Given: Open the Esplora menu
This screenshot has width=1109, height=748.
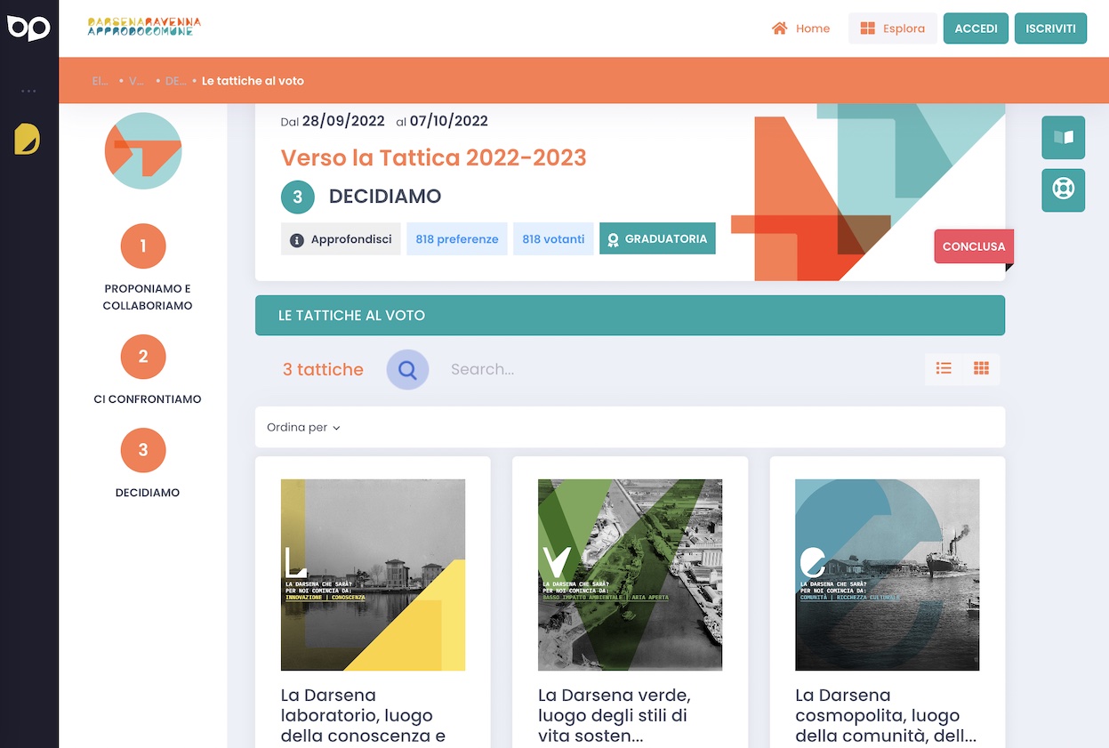Looking at the screenshot, I should [892, 28].
